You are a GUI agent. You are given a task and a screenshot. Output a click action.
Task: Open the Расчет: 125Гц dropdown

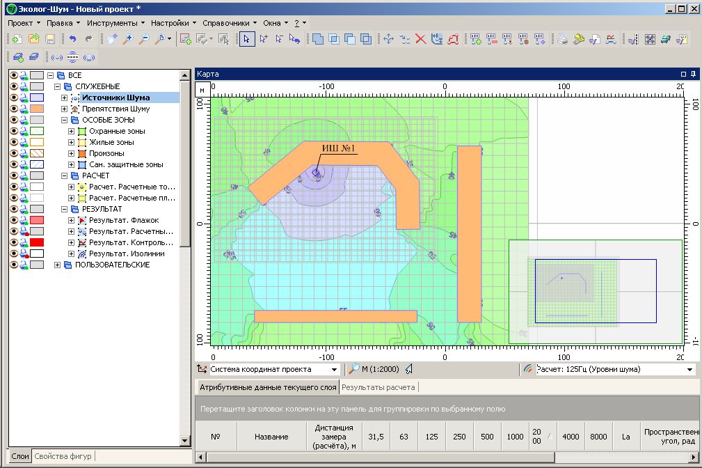689,370
